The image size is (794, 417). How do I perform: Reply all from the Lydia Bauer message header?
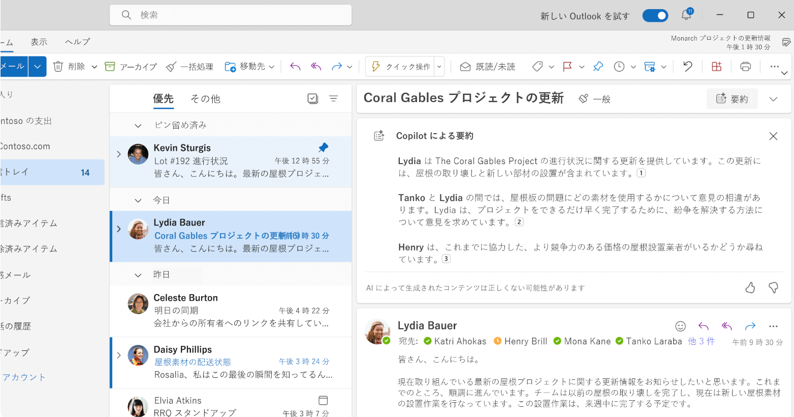(x=727, y=326)
